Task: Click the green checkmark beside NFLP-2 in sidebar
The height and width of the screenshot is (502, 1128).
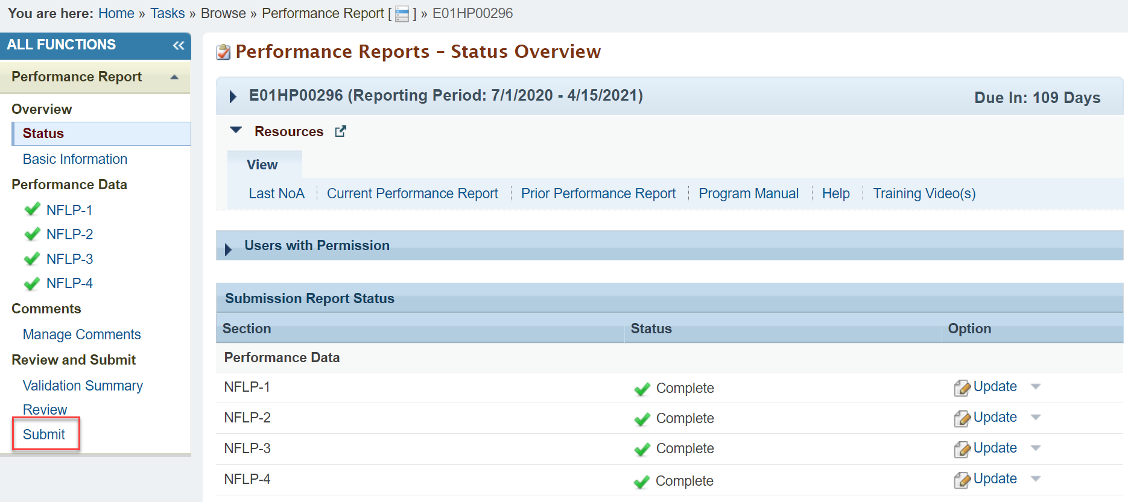Action: click(32, 234)
